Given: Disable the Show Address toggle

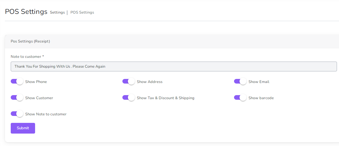Looking at the screenshot, I should coord(128,82).
